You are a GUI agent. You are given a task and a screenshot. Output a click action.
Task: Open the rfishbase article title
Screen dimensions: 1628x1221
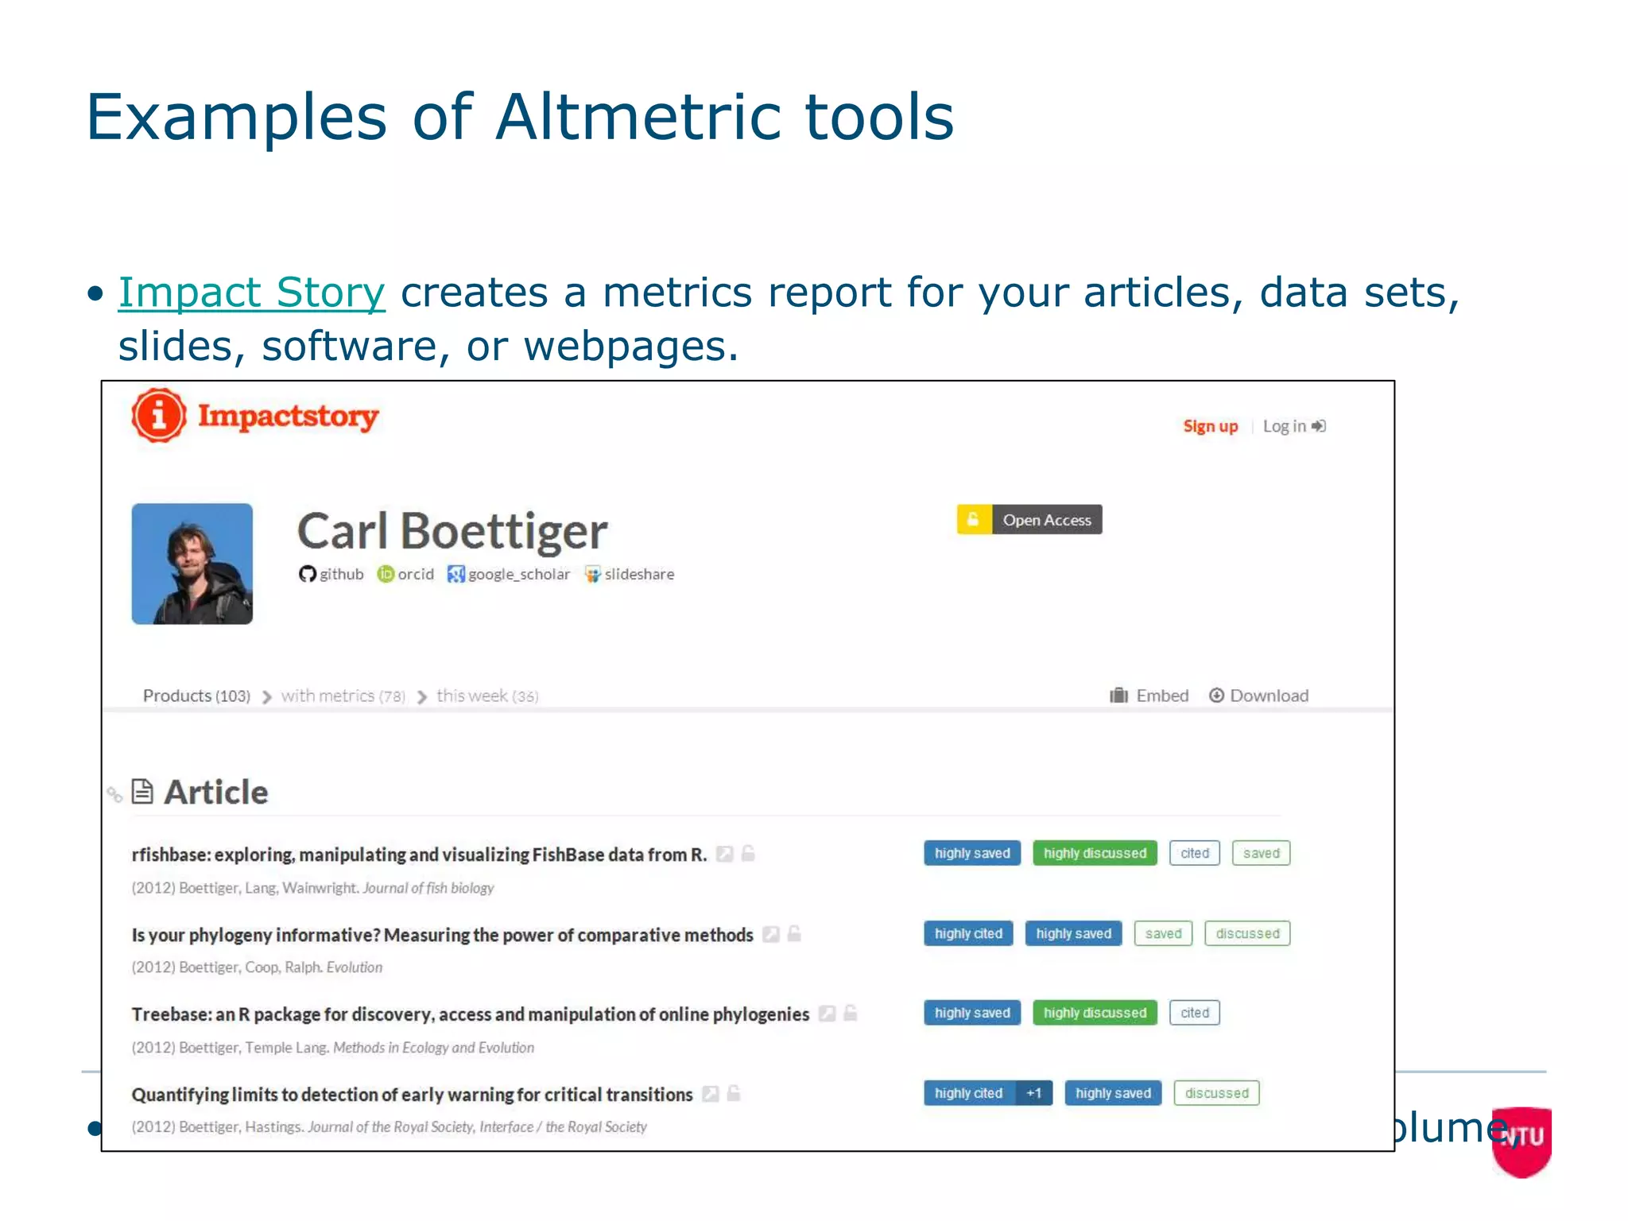pyautogui.click(x=419, y=855)
